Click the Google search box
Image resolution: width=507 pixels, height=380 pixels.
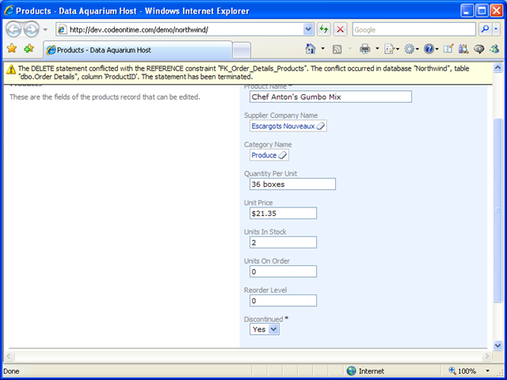tap(414, 30)
